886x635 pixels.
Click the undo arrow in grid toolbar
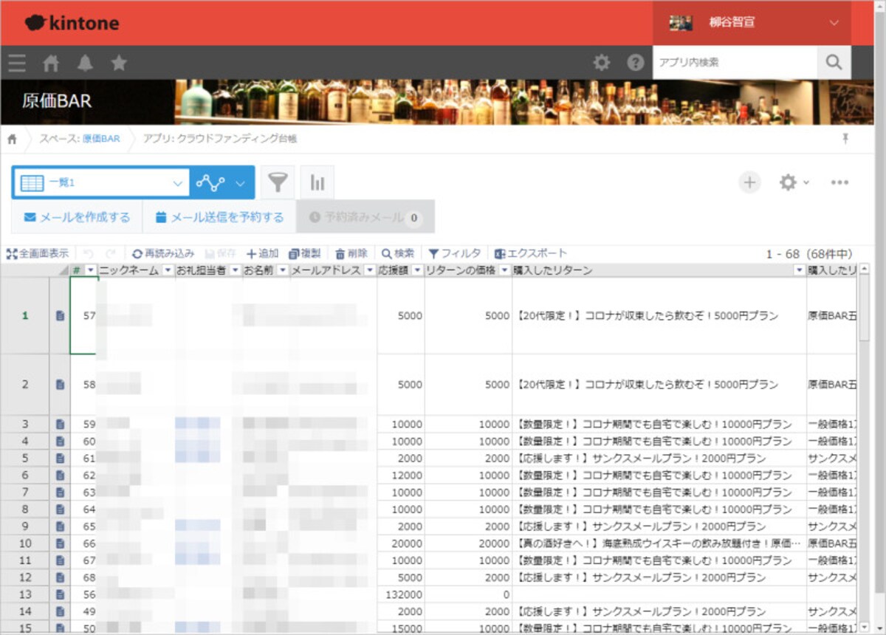[x=89, y=253]
